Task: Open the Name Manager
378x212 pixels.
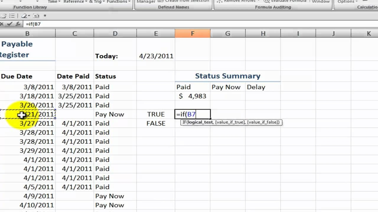Action: pyautogui.click(x=146, y=1)
